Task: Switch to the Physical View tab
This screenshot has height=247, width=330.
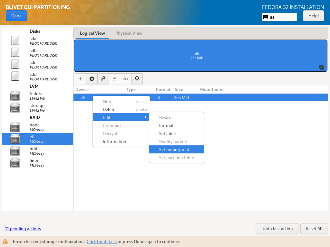Action: tap(129, 33)
